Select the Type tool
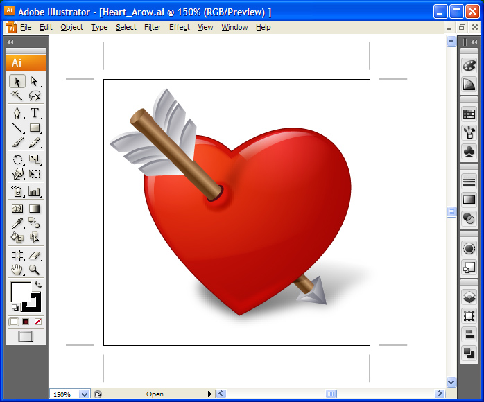The image size is (484, 402). [x=34, y=112]
